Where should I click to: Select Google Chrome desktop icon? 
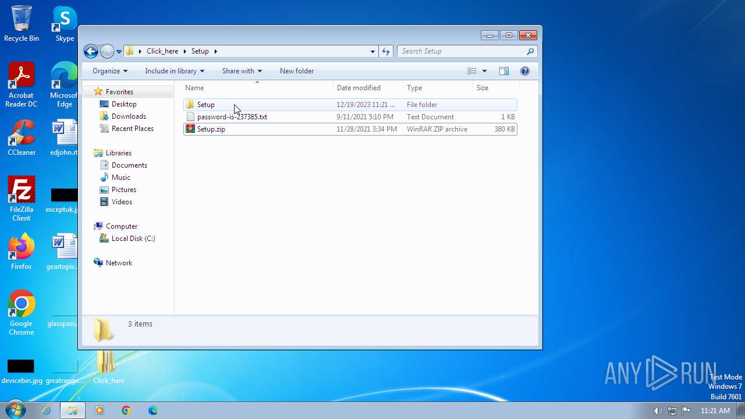point(22,313)
